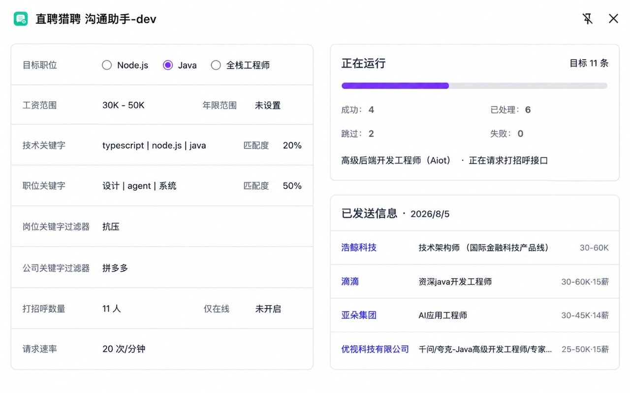630x393 pixels.
Task: Edit the typescript | node.js | java keywords
Action: pos(154,145)
